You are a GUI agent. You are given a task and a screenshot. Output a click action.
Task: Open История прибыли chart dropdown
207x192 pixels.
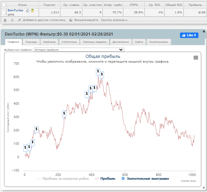79,50
